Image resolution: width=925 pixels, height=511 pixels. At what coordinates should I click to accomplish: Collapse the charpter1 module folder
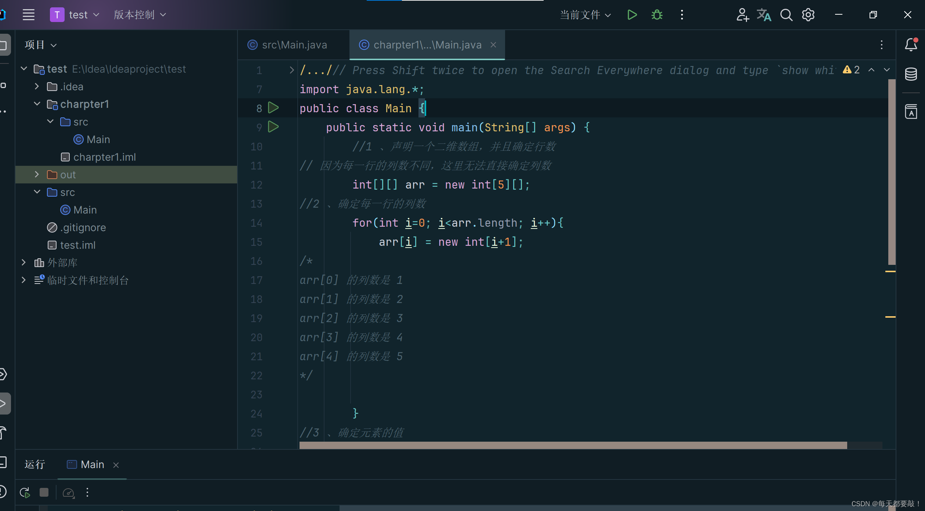coord(37,104)
